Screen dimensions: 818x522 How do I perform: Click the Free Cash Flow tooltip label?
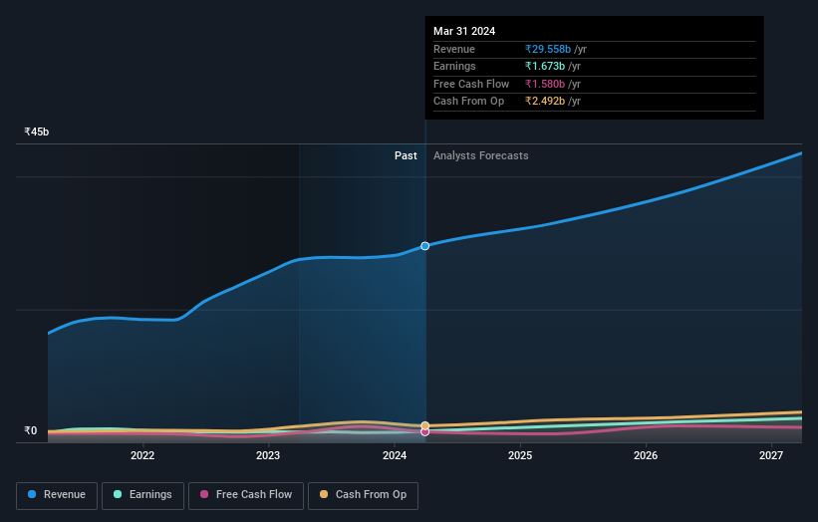pos(471,84)
